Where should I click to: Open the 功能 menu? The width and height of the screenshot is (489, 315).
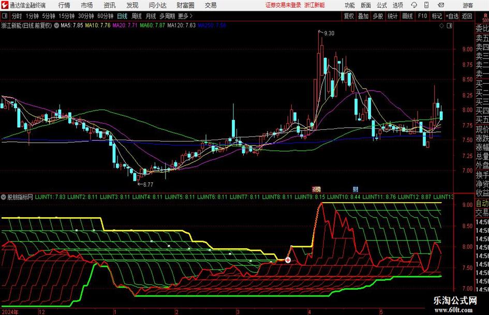tap(350, 5)
